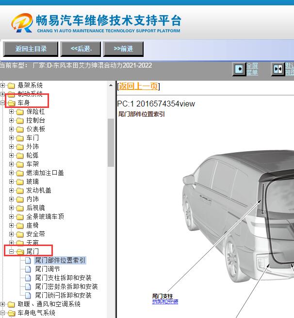Click the van tailgate diagram image

point(238,216)
